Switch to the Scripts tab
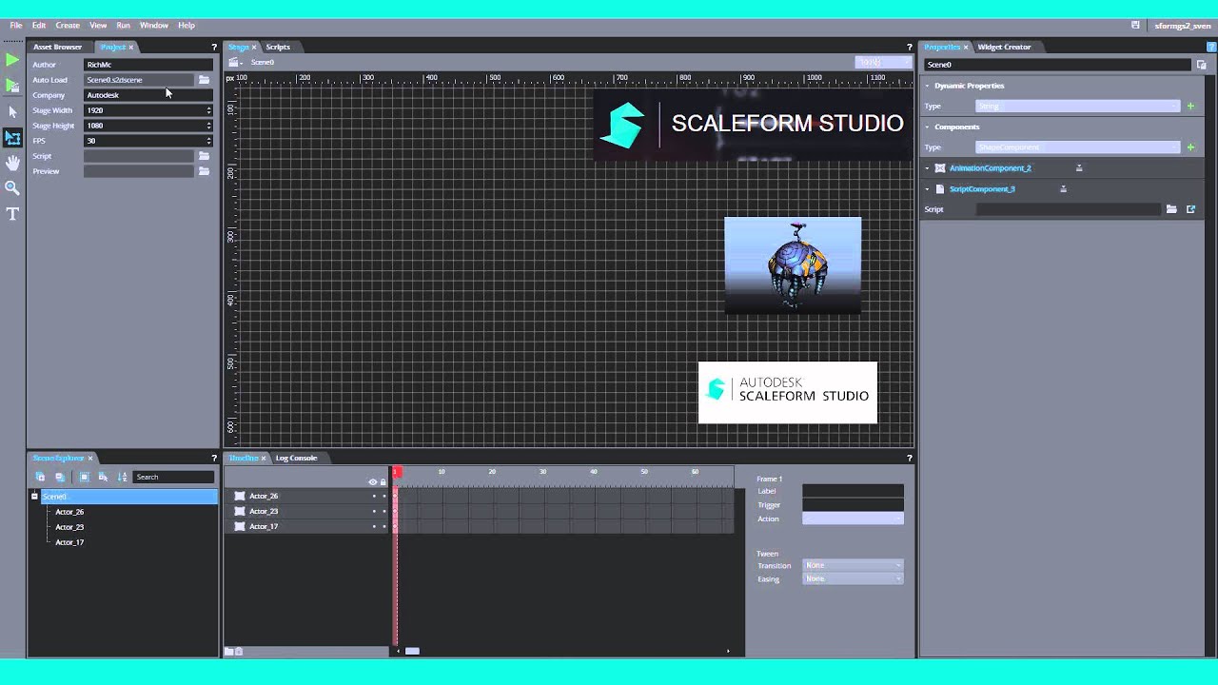The width and height of the screenshot is (1218, 685). point(278,47)
